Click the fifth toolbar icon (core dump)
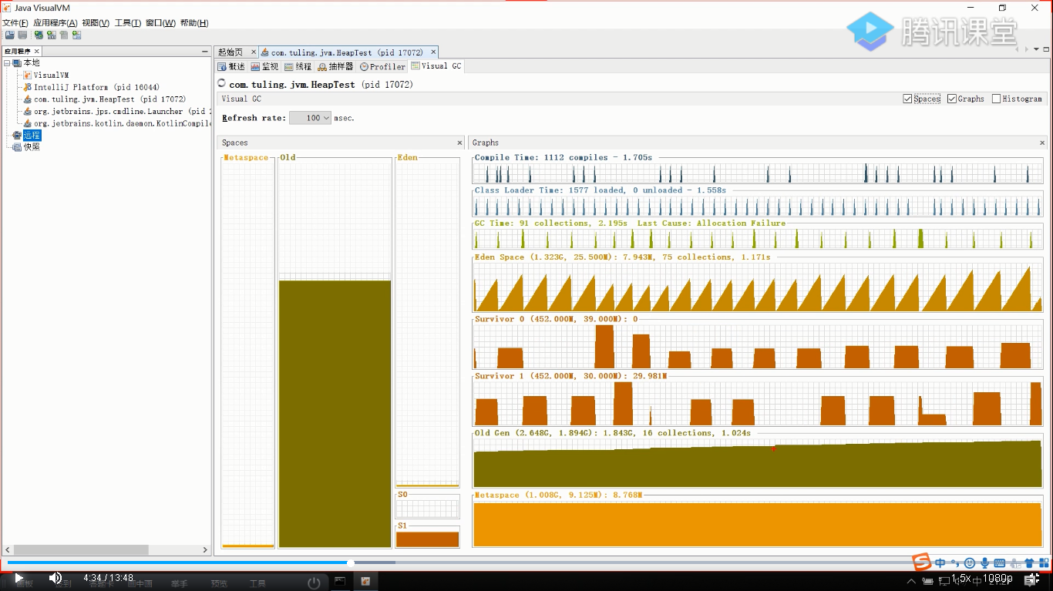Screen dimensions: 1053x591 63,35
